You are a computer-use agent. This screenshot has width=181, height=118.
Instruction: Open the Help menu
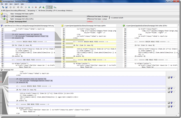[x=22, y=4]
